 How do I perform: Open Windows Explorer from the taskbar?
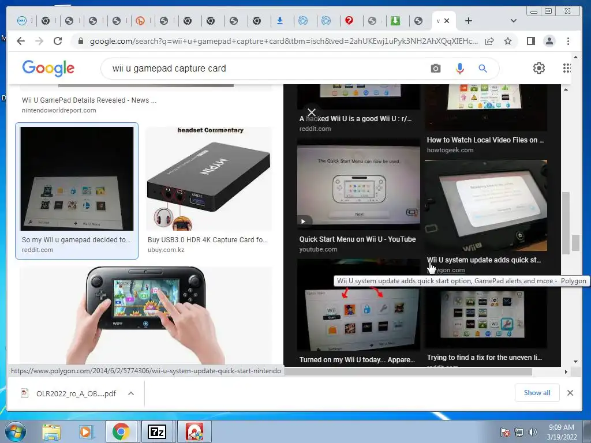pos(51,432)
